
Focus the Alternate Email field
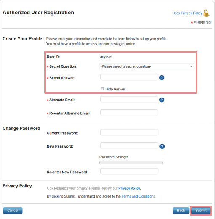click(129, 99)
